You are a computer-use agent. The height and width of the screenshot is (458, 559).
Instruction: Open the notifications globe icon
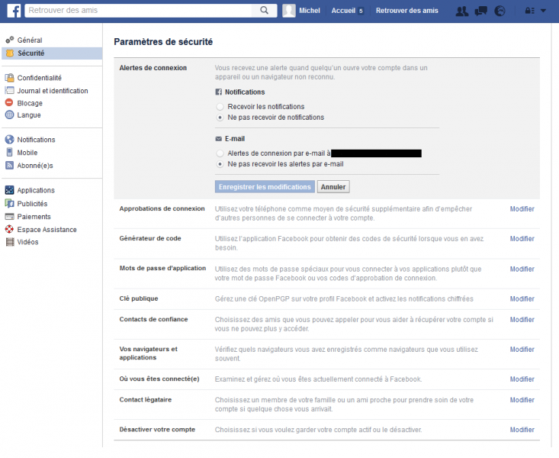click(500, 11)
